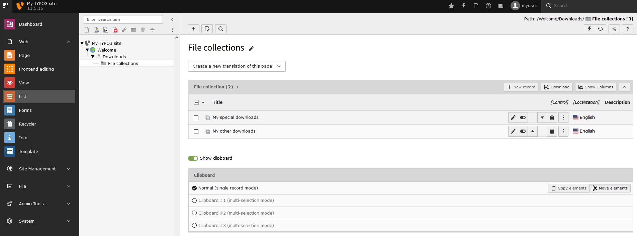Collapse the Downloads tree node
This screenshot has width=637, height=236.
coord(93,57)
